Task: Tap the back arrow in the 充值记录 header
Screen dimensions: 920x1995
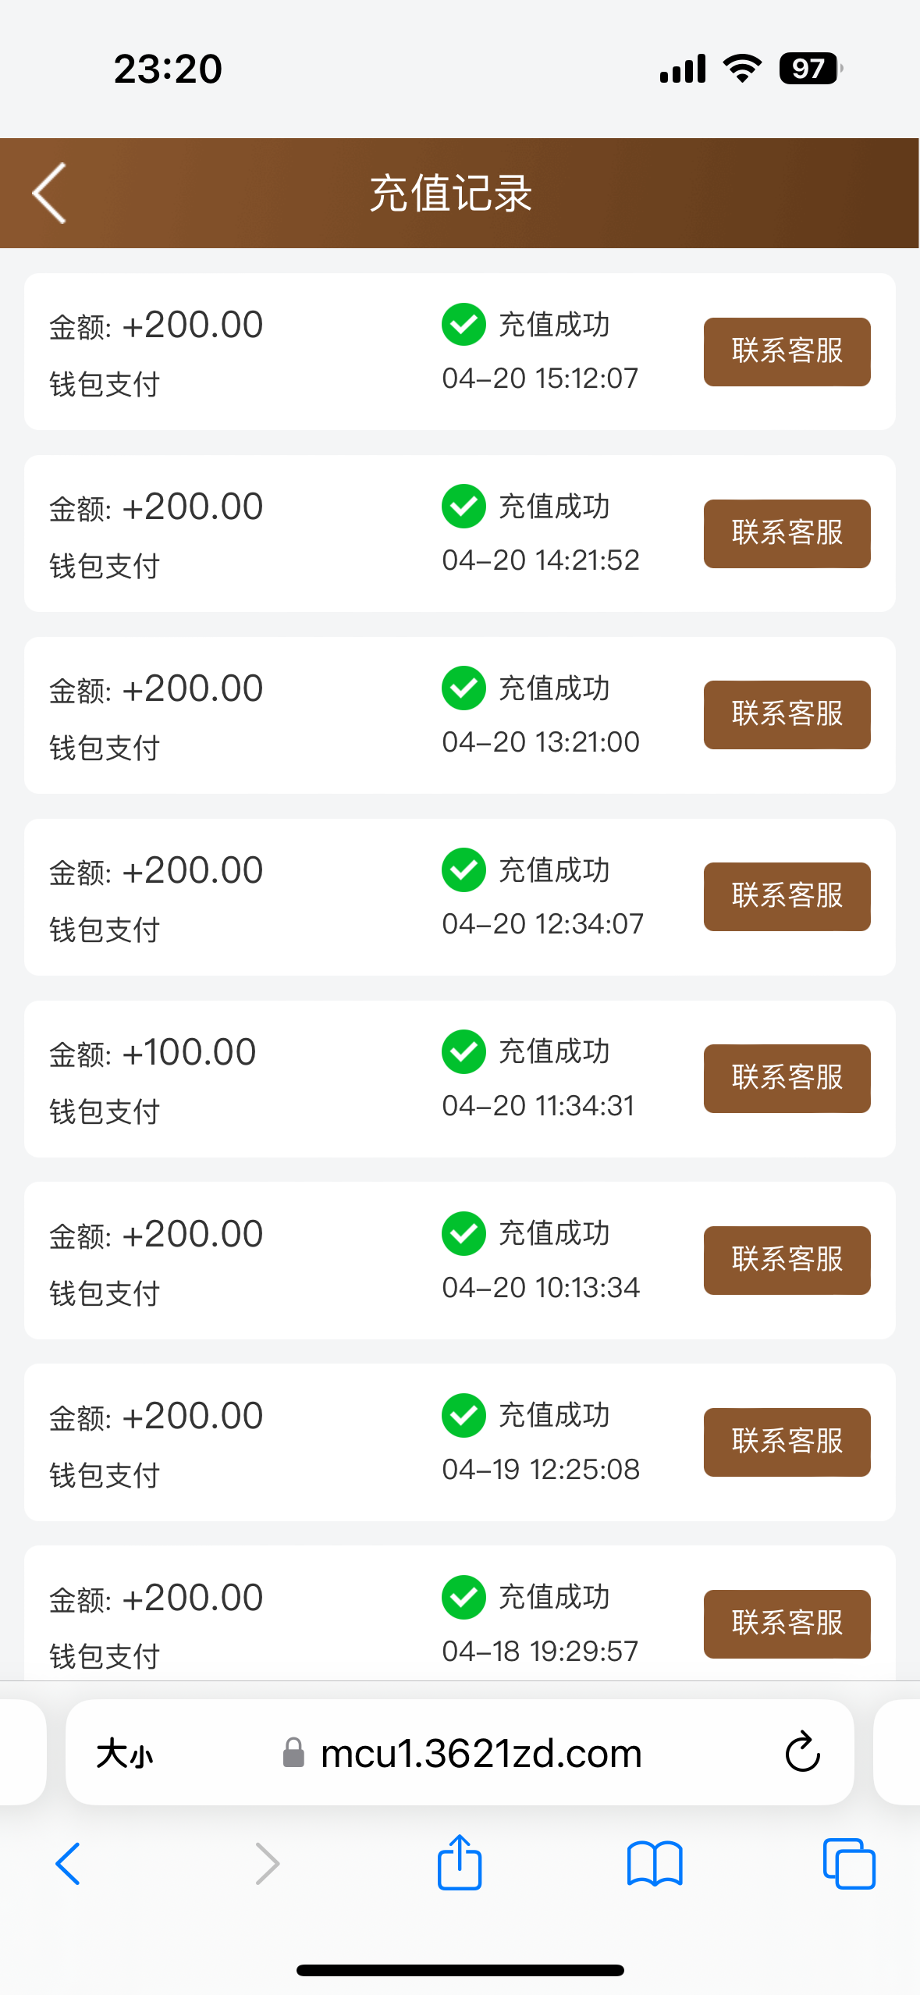Action: (50, 194)
